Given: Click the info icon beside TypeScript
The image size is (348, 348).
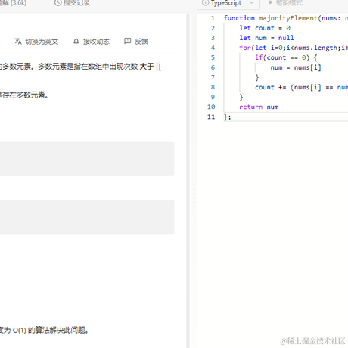Looking at the screenshot, I should (206, 3).
